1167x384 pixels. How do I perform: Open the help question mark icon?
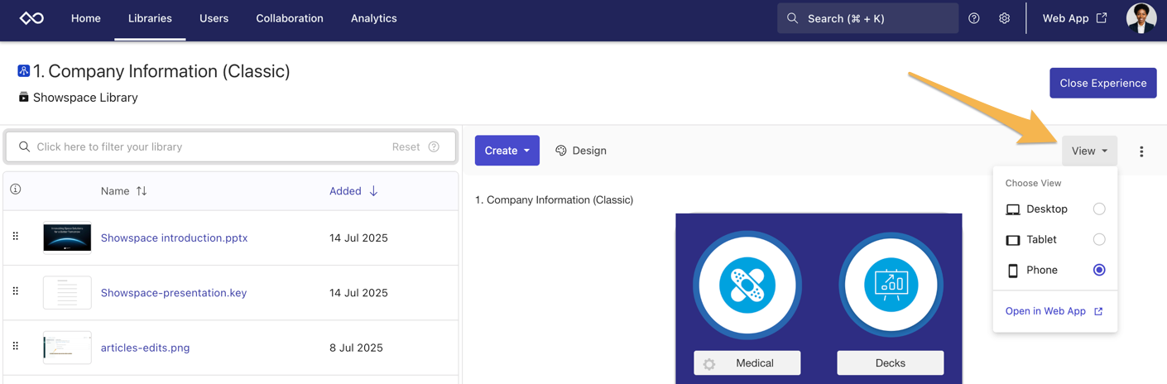(x=974, y=18)
